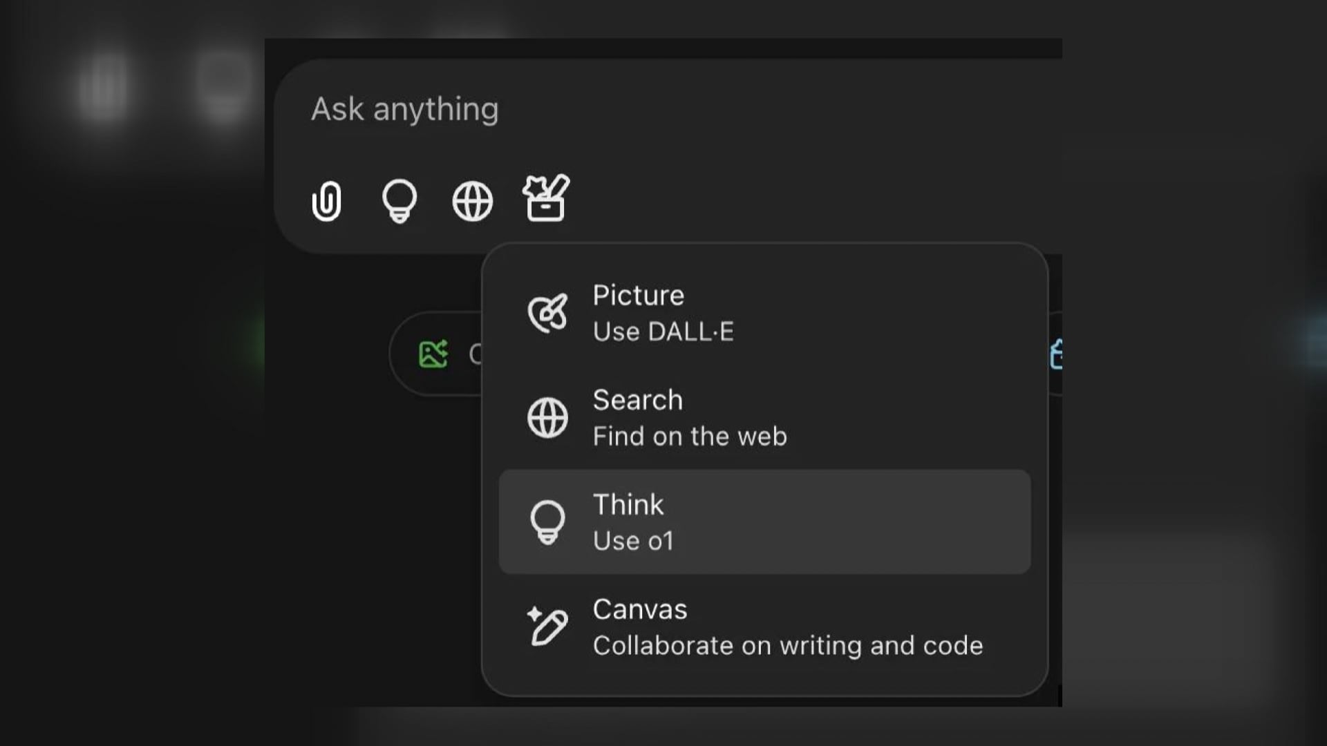Click the globe icon in the dropdown menu
This screenshot has width=1327, height=746.
(x=547, y=417)
